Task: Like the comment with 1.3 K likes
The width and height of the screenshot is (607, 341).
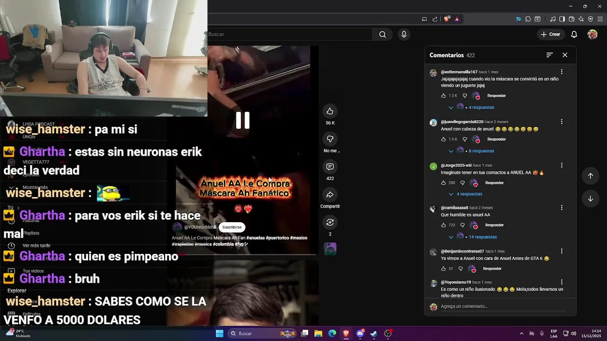Action: pos(443,96)
